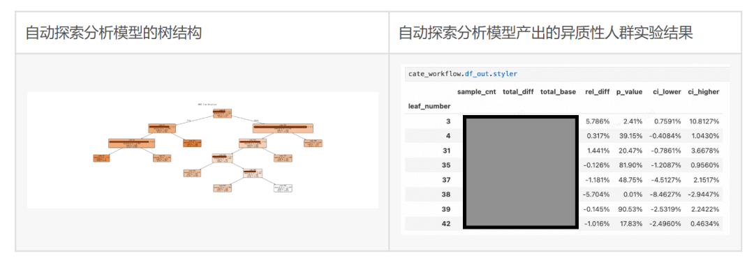Click the total_base column header

[558, 91]
